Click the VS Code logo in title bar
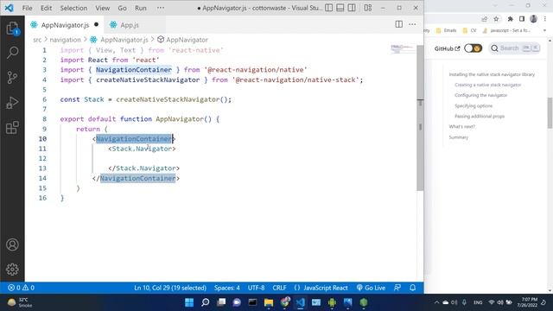This screenshot has height=311, width=553. coord(10,8)
